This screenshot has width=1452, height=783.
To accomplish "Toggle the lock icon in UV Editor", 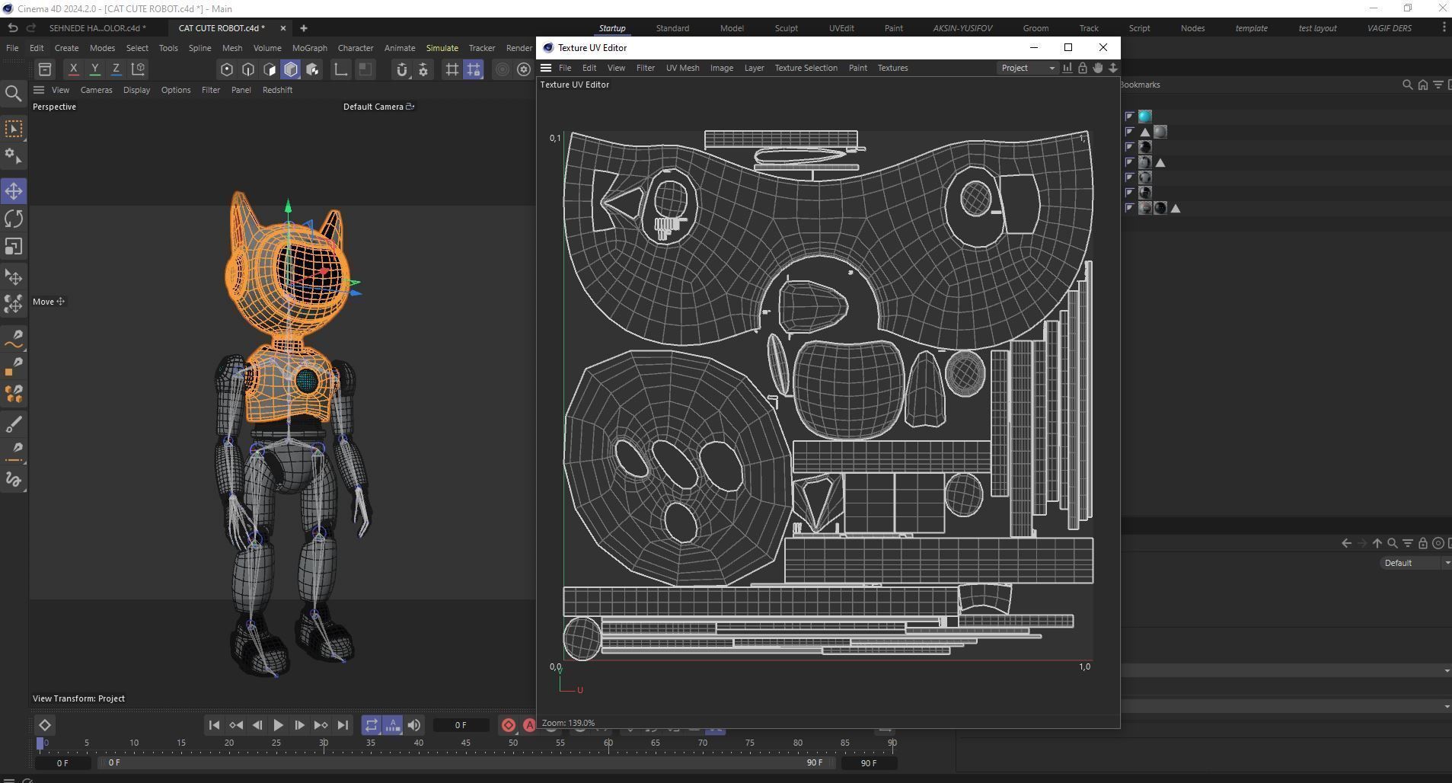I will pos(1083,68).
